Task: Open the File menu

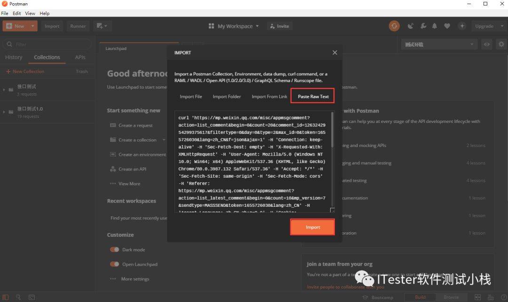Action: [x=5, y=13]
